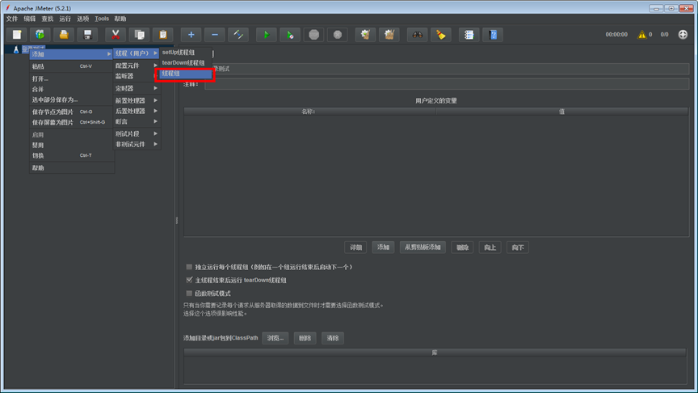Click the 清除 classpath button
This screenshot has height=393, width=698.
(333, 338)
